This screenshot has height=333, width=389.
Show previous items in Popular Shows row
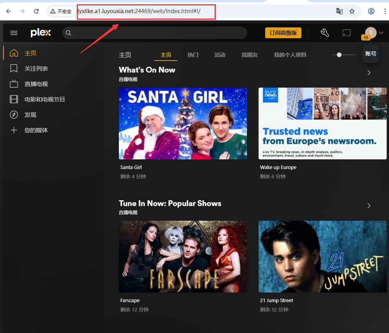pos(354,206)
